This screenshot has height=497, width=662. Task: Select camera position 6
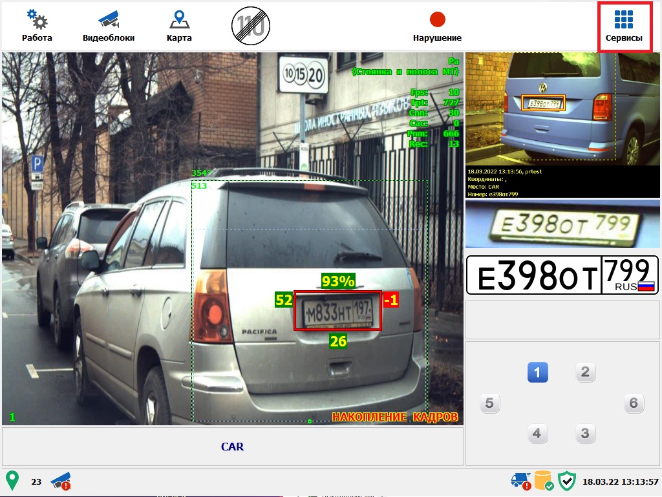click(x=634, y=404)
